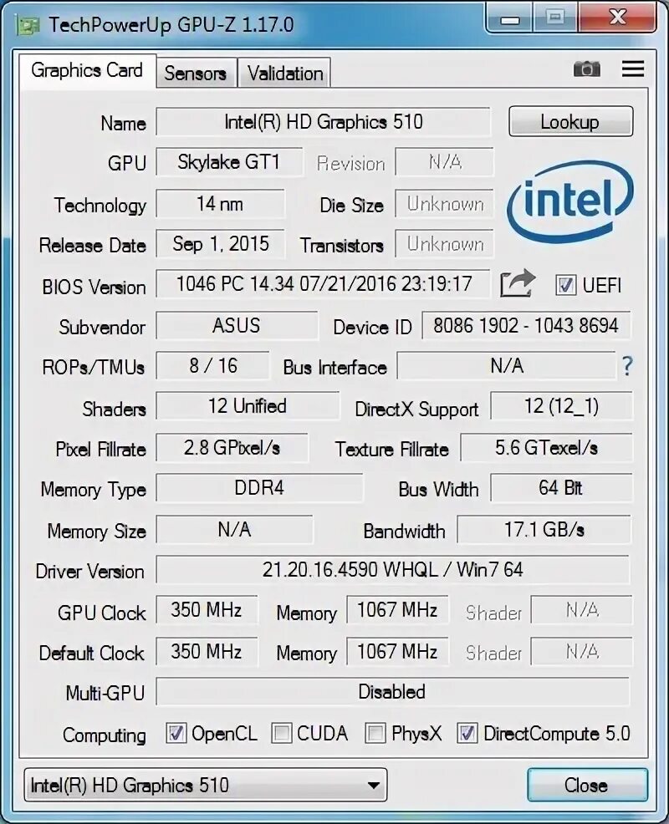Click the Bus Interface question mark icon
Viewport: 669px width, 824px height.
click(x=627, y=366)
